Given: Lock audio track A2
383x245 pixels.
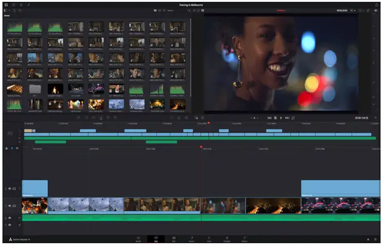Looking at the screenshot, I should [x=6, y=225].
